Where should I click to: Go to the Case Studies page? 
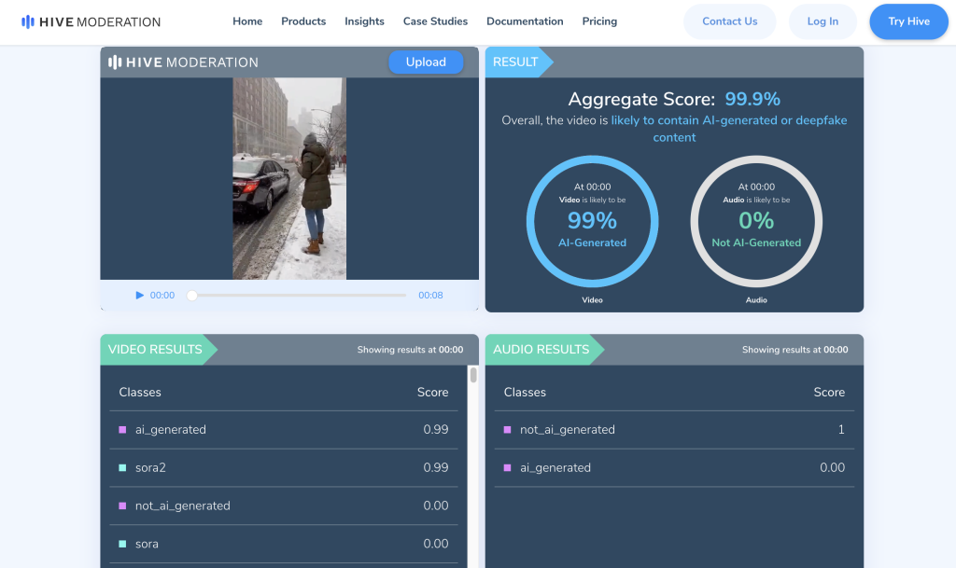pyautogui.click(x=435, y=21)
